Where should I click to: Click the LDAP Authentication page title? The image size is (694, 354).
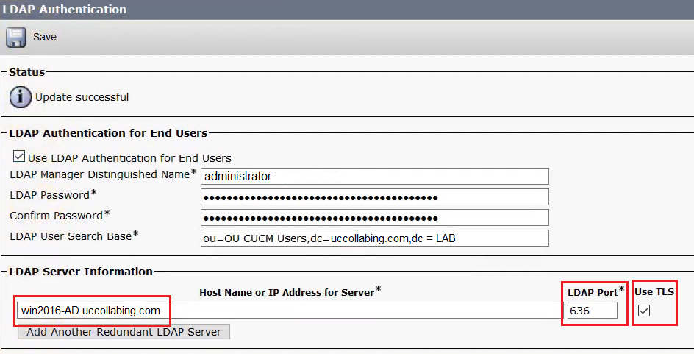65,10
